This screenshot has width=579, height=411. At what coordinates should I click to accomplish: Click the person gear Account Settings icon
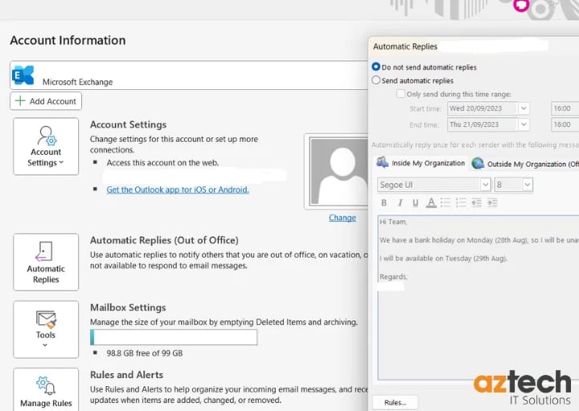[x=47, y=136]
